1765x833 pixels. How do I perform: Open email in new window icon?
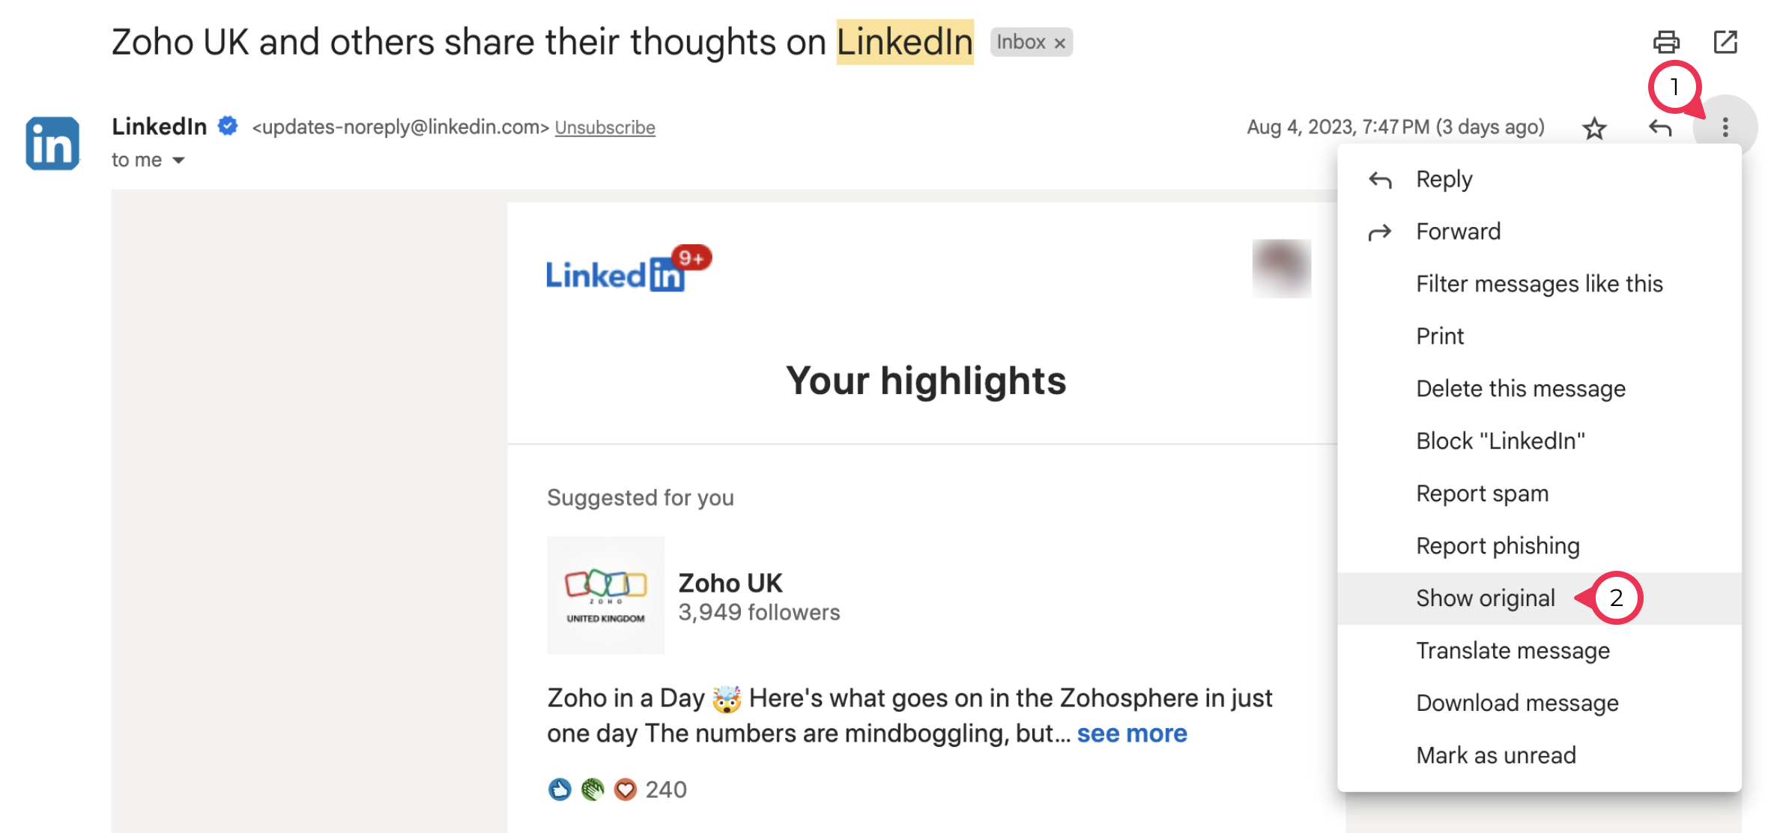(x=1725, y=42)
